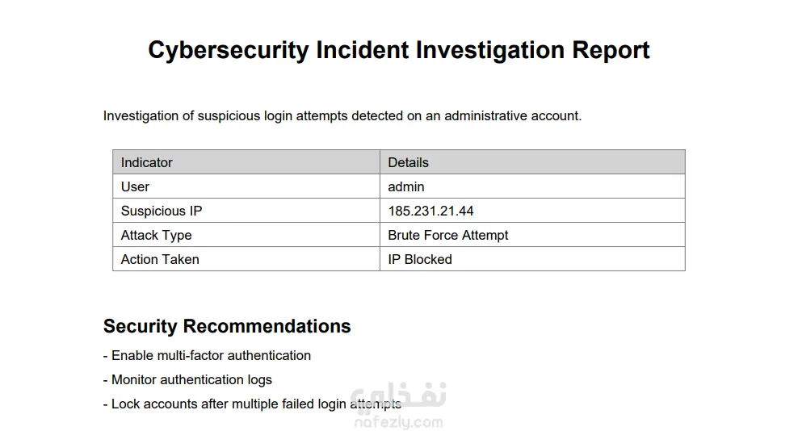The height and width of the screenshot is (431, 798).
Task: Select the Indicator column header
Action: (246, 162)
